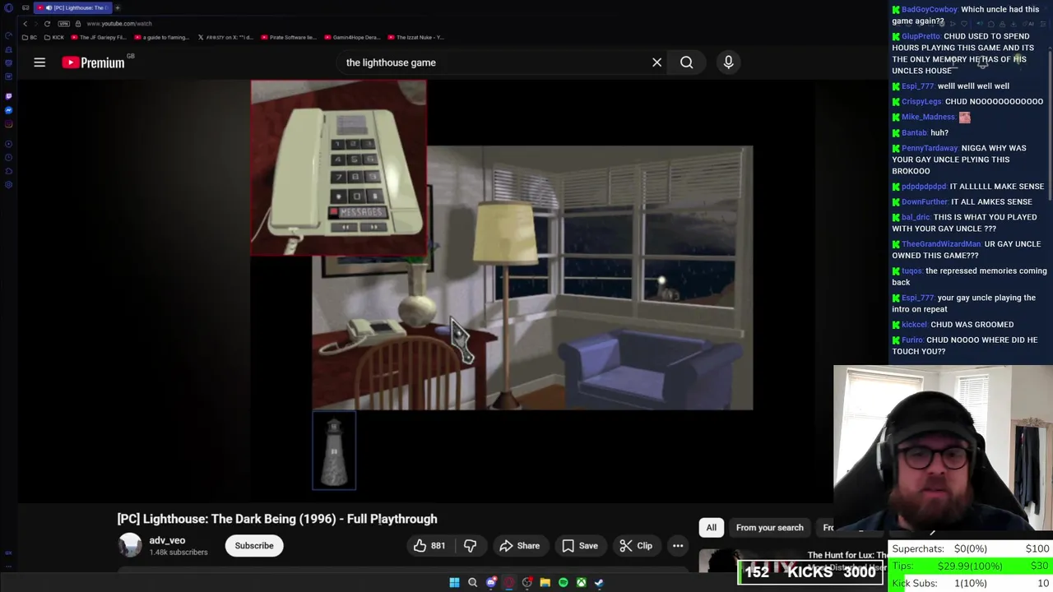Screen dimensions: 1053x592
Task: Click BadGoyCowboy's username in chat
Action: [929, 9]
